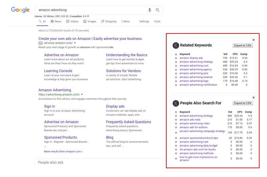Open Frequently Asked Questions sitelink

tap(128, 122)
